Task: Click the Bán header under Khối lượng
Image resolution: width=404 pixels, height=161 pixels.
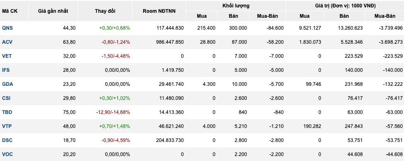Action: (x=234, y=16)
